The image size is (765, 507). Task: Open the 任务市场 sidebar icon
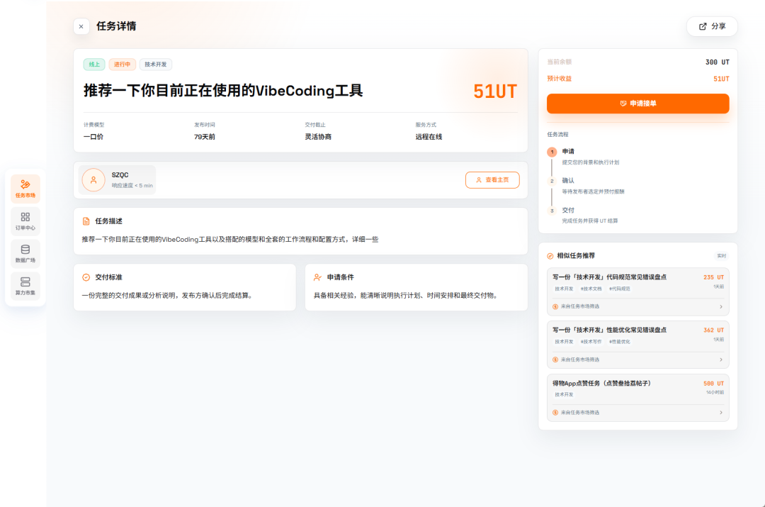[25, 189]
